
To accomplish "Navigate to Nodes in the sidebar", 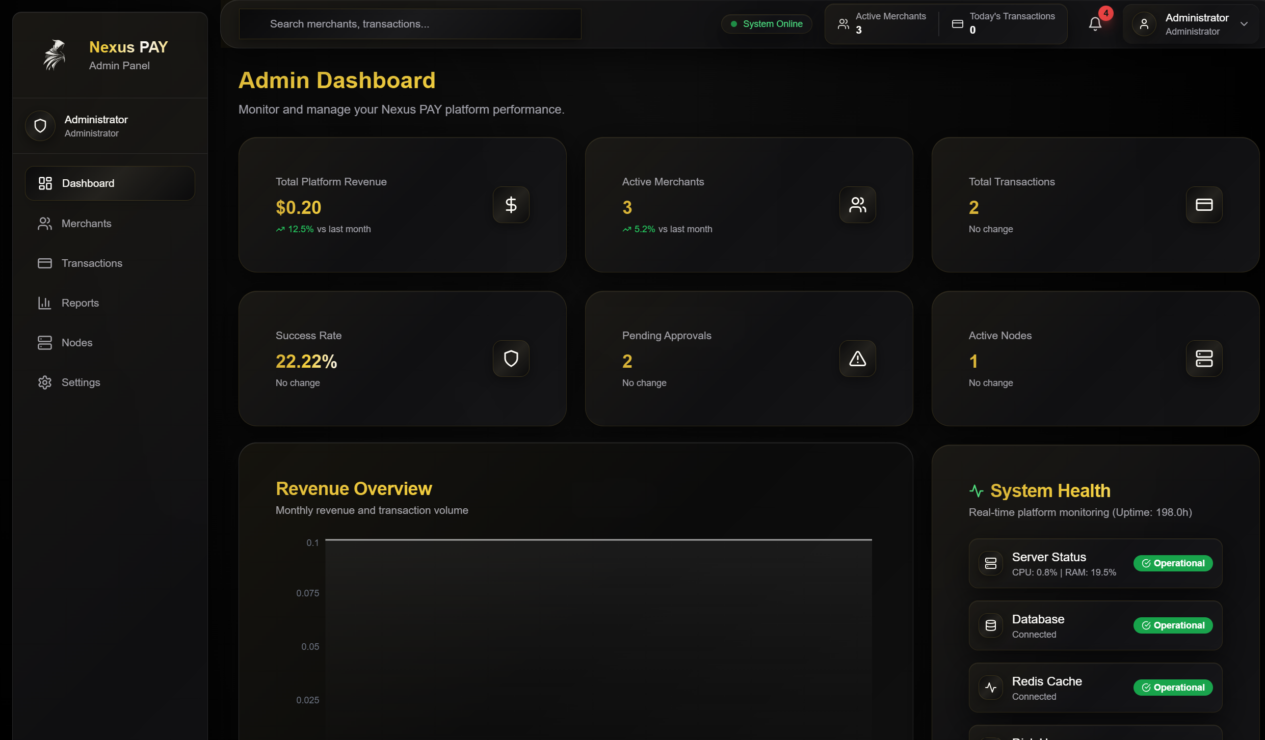I will 77,343.
